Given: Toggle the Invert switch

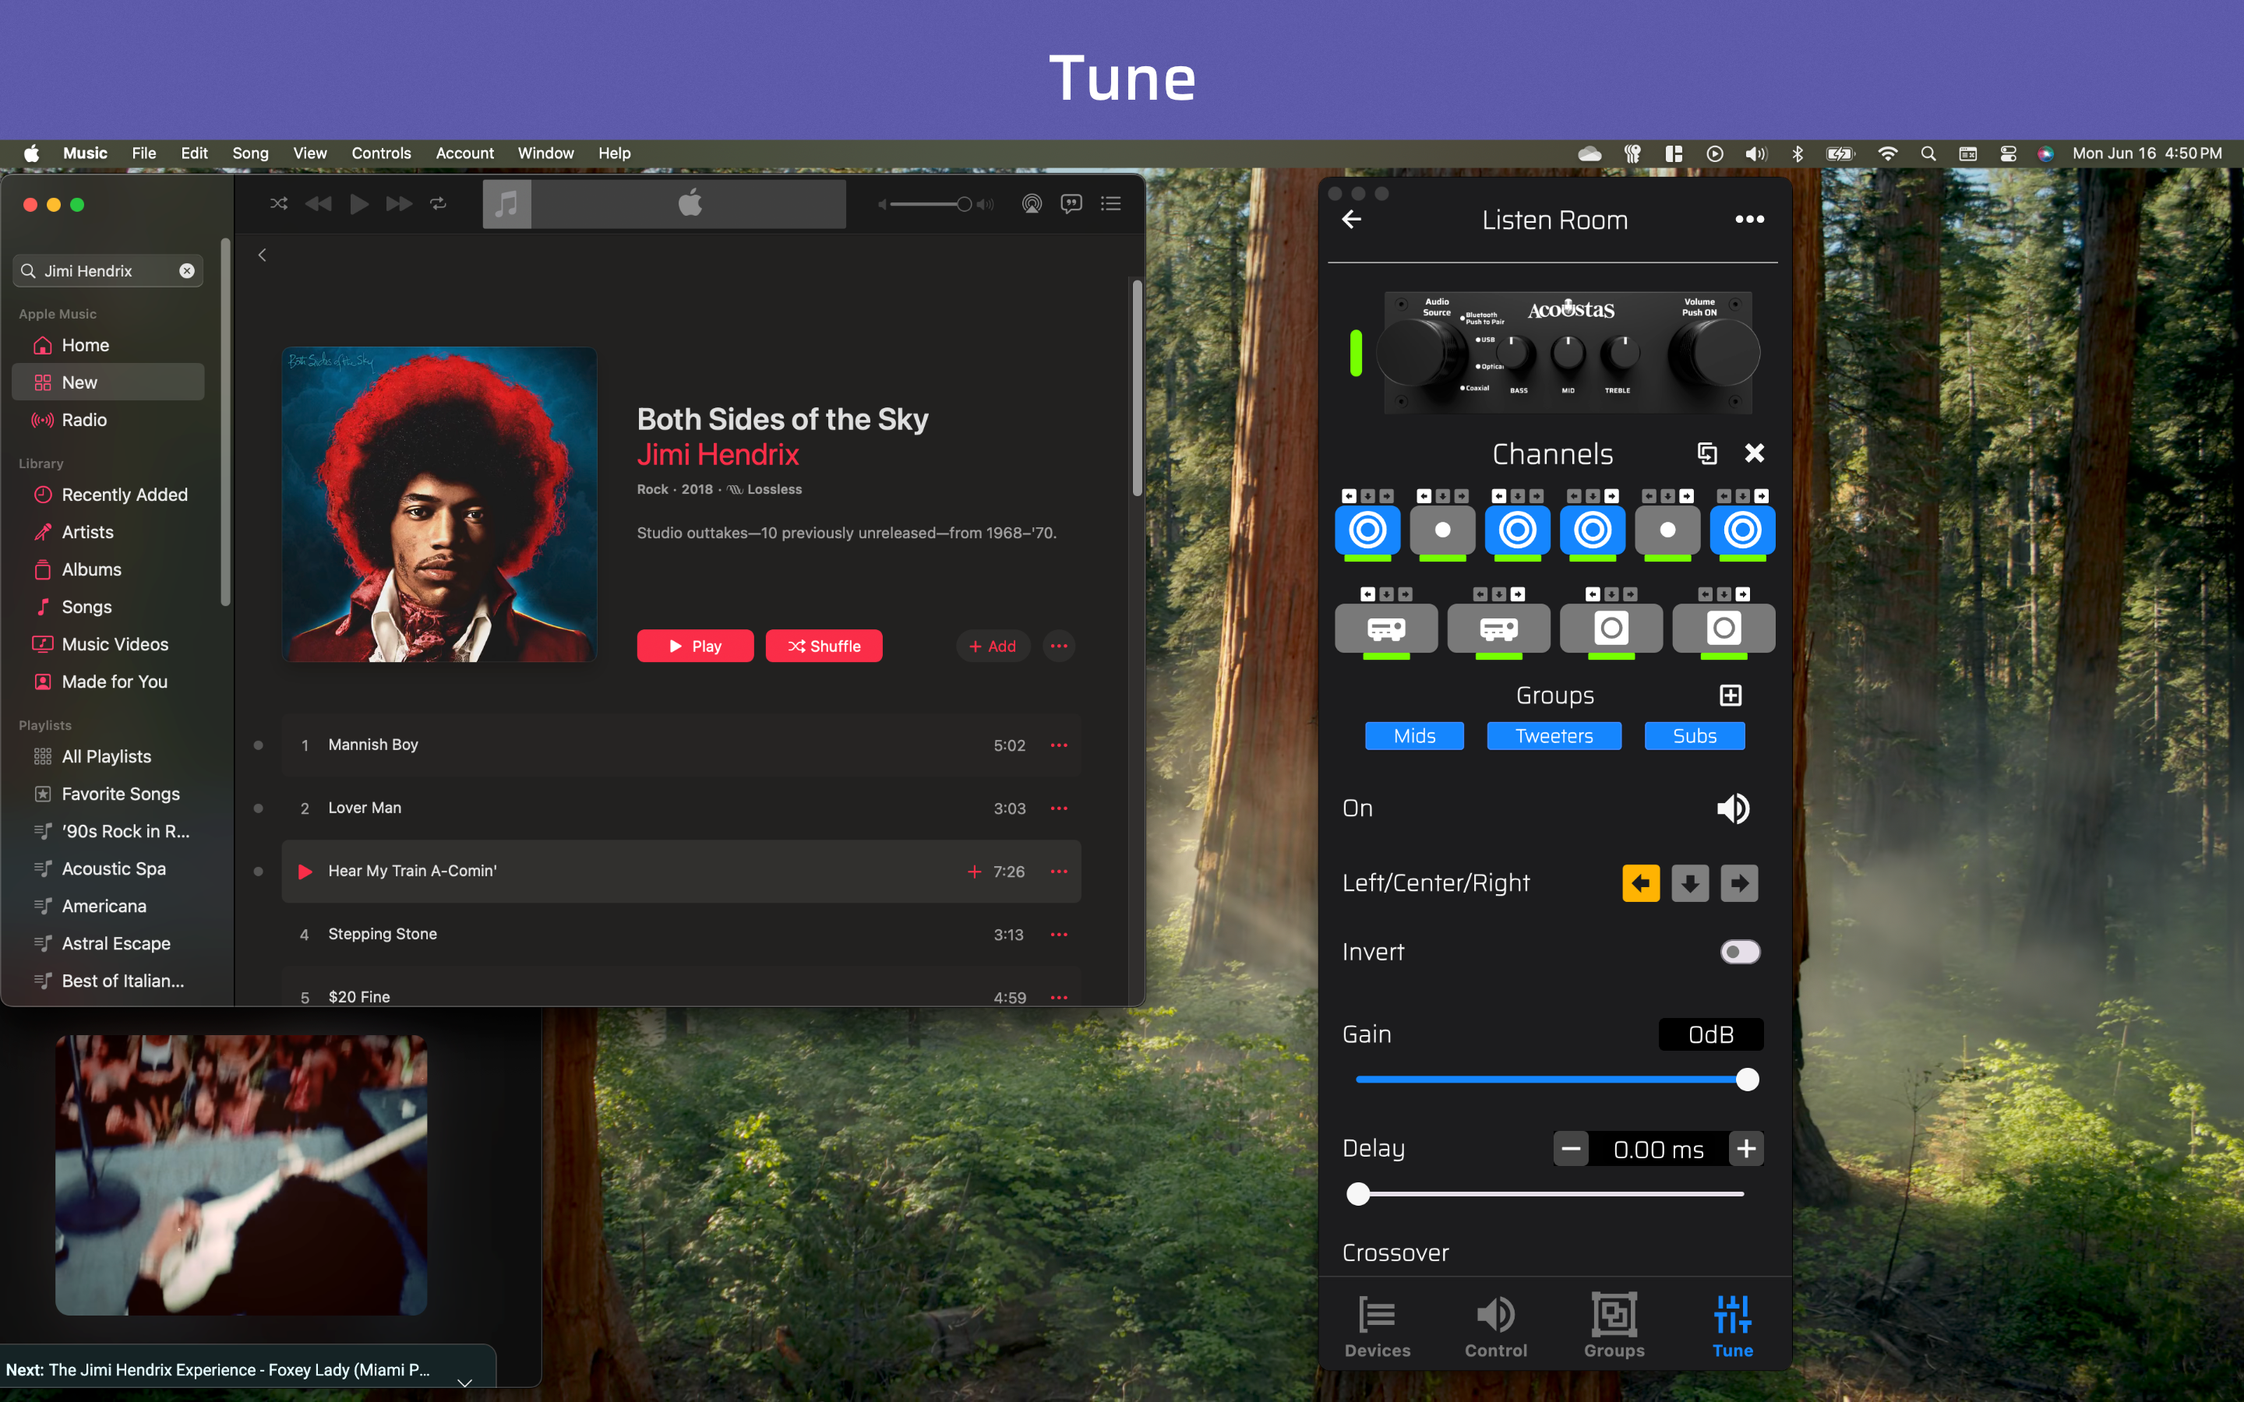Looking at the screenshot, I should pos(1740,953).
